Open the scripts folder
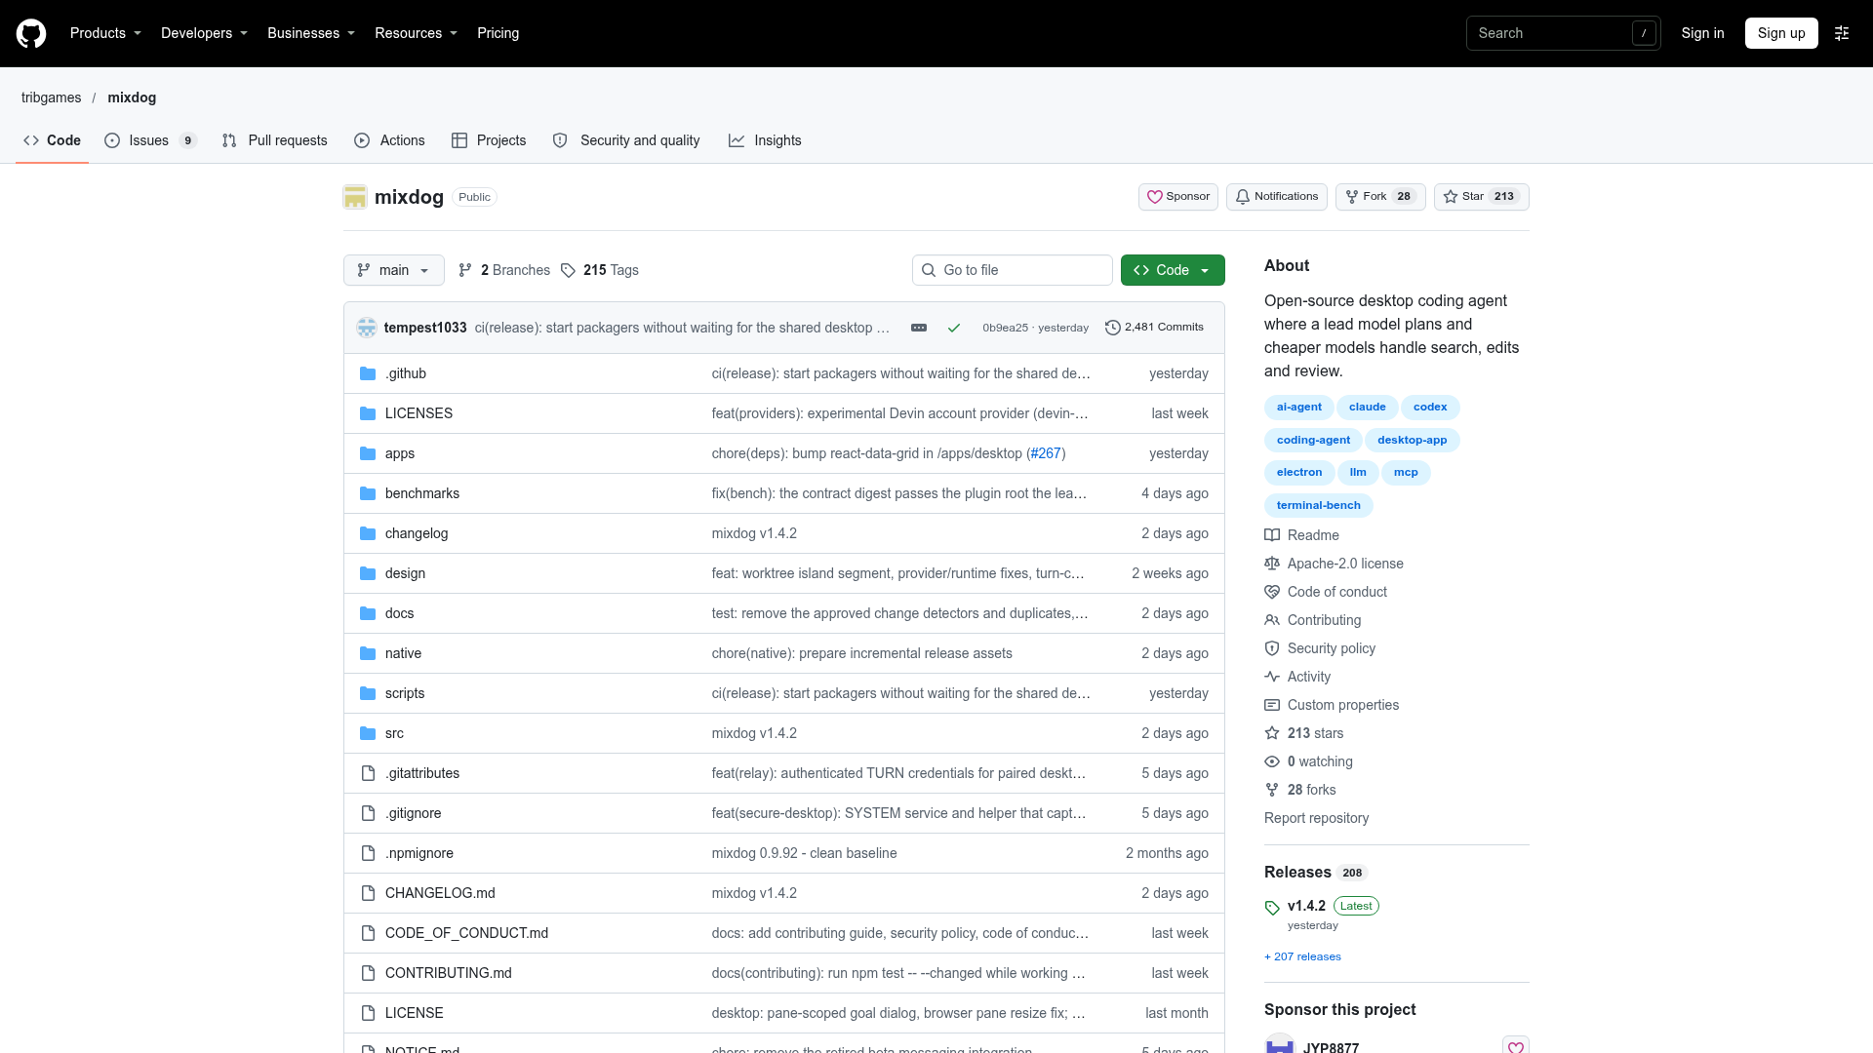This screenshot has height=1053, width=1873. tap(405, 693)
